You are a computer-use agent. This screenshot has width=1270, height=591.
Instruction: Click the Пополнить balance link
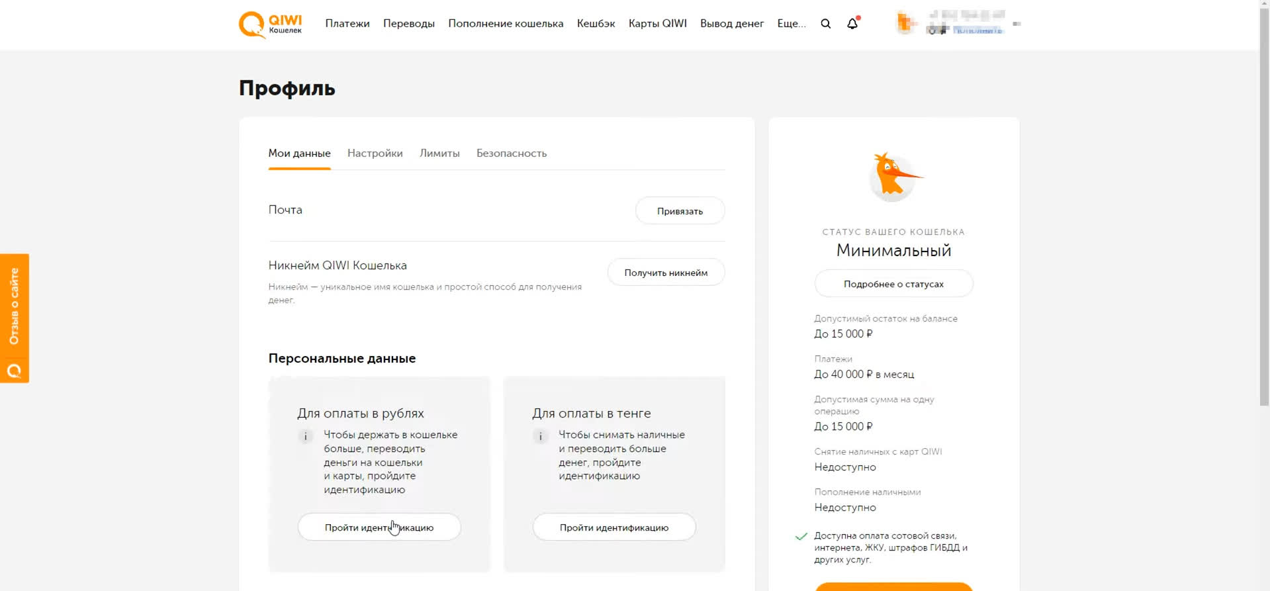pyautogui.click(x=977, y=30)
